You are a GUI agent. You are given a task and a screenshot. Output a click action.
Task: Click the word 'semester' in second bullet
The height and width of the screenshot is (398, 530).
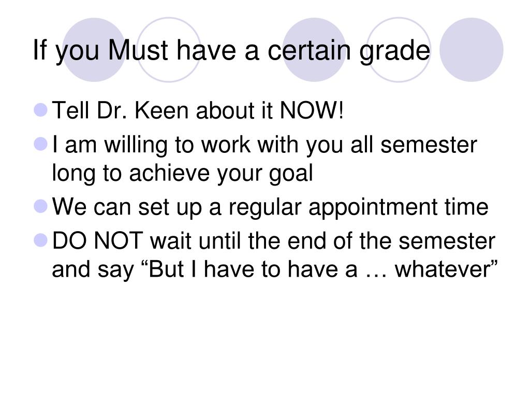tap(429, 145)
